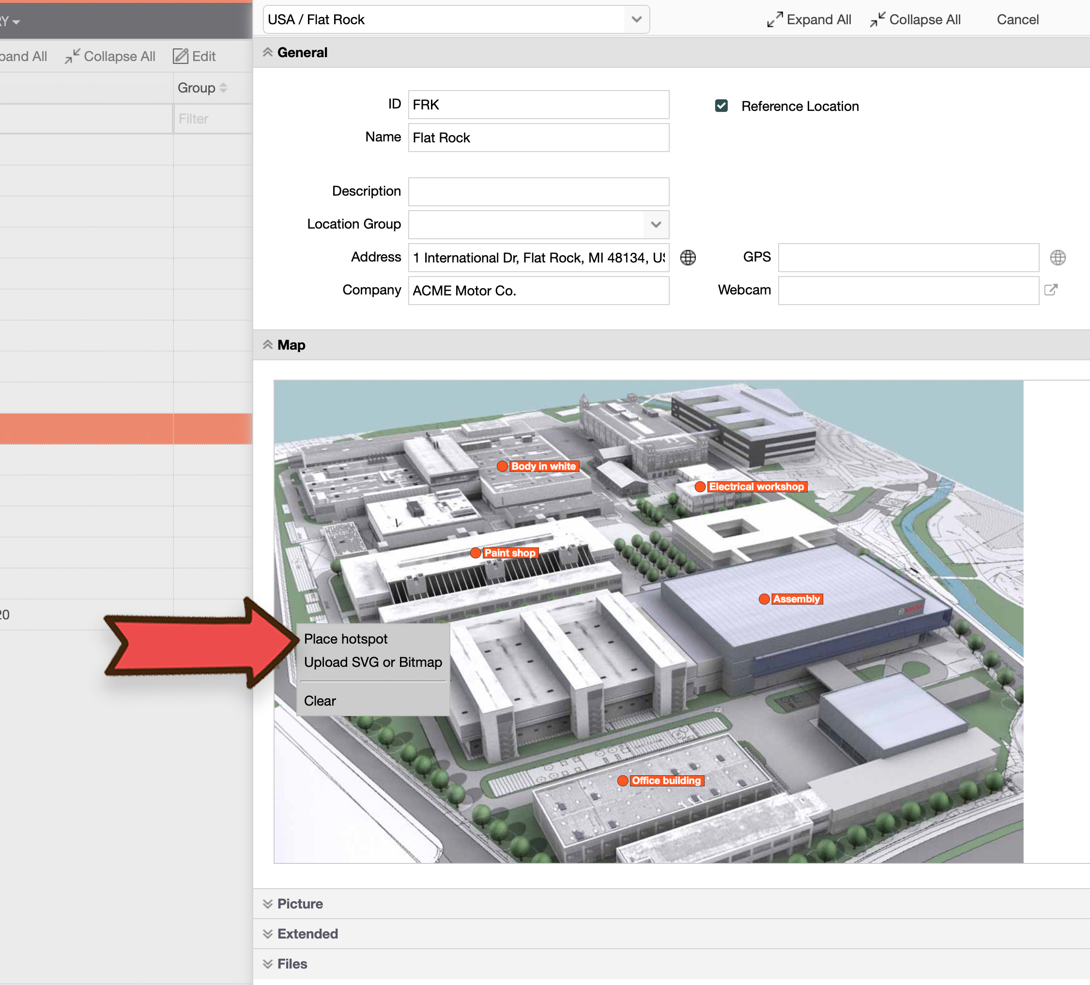
Task: Click into the Webcam field
Action: (908, 291)
